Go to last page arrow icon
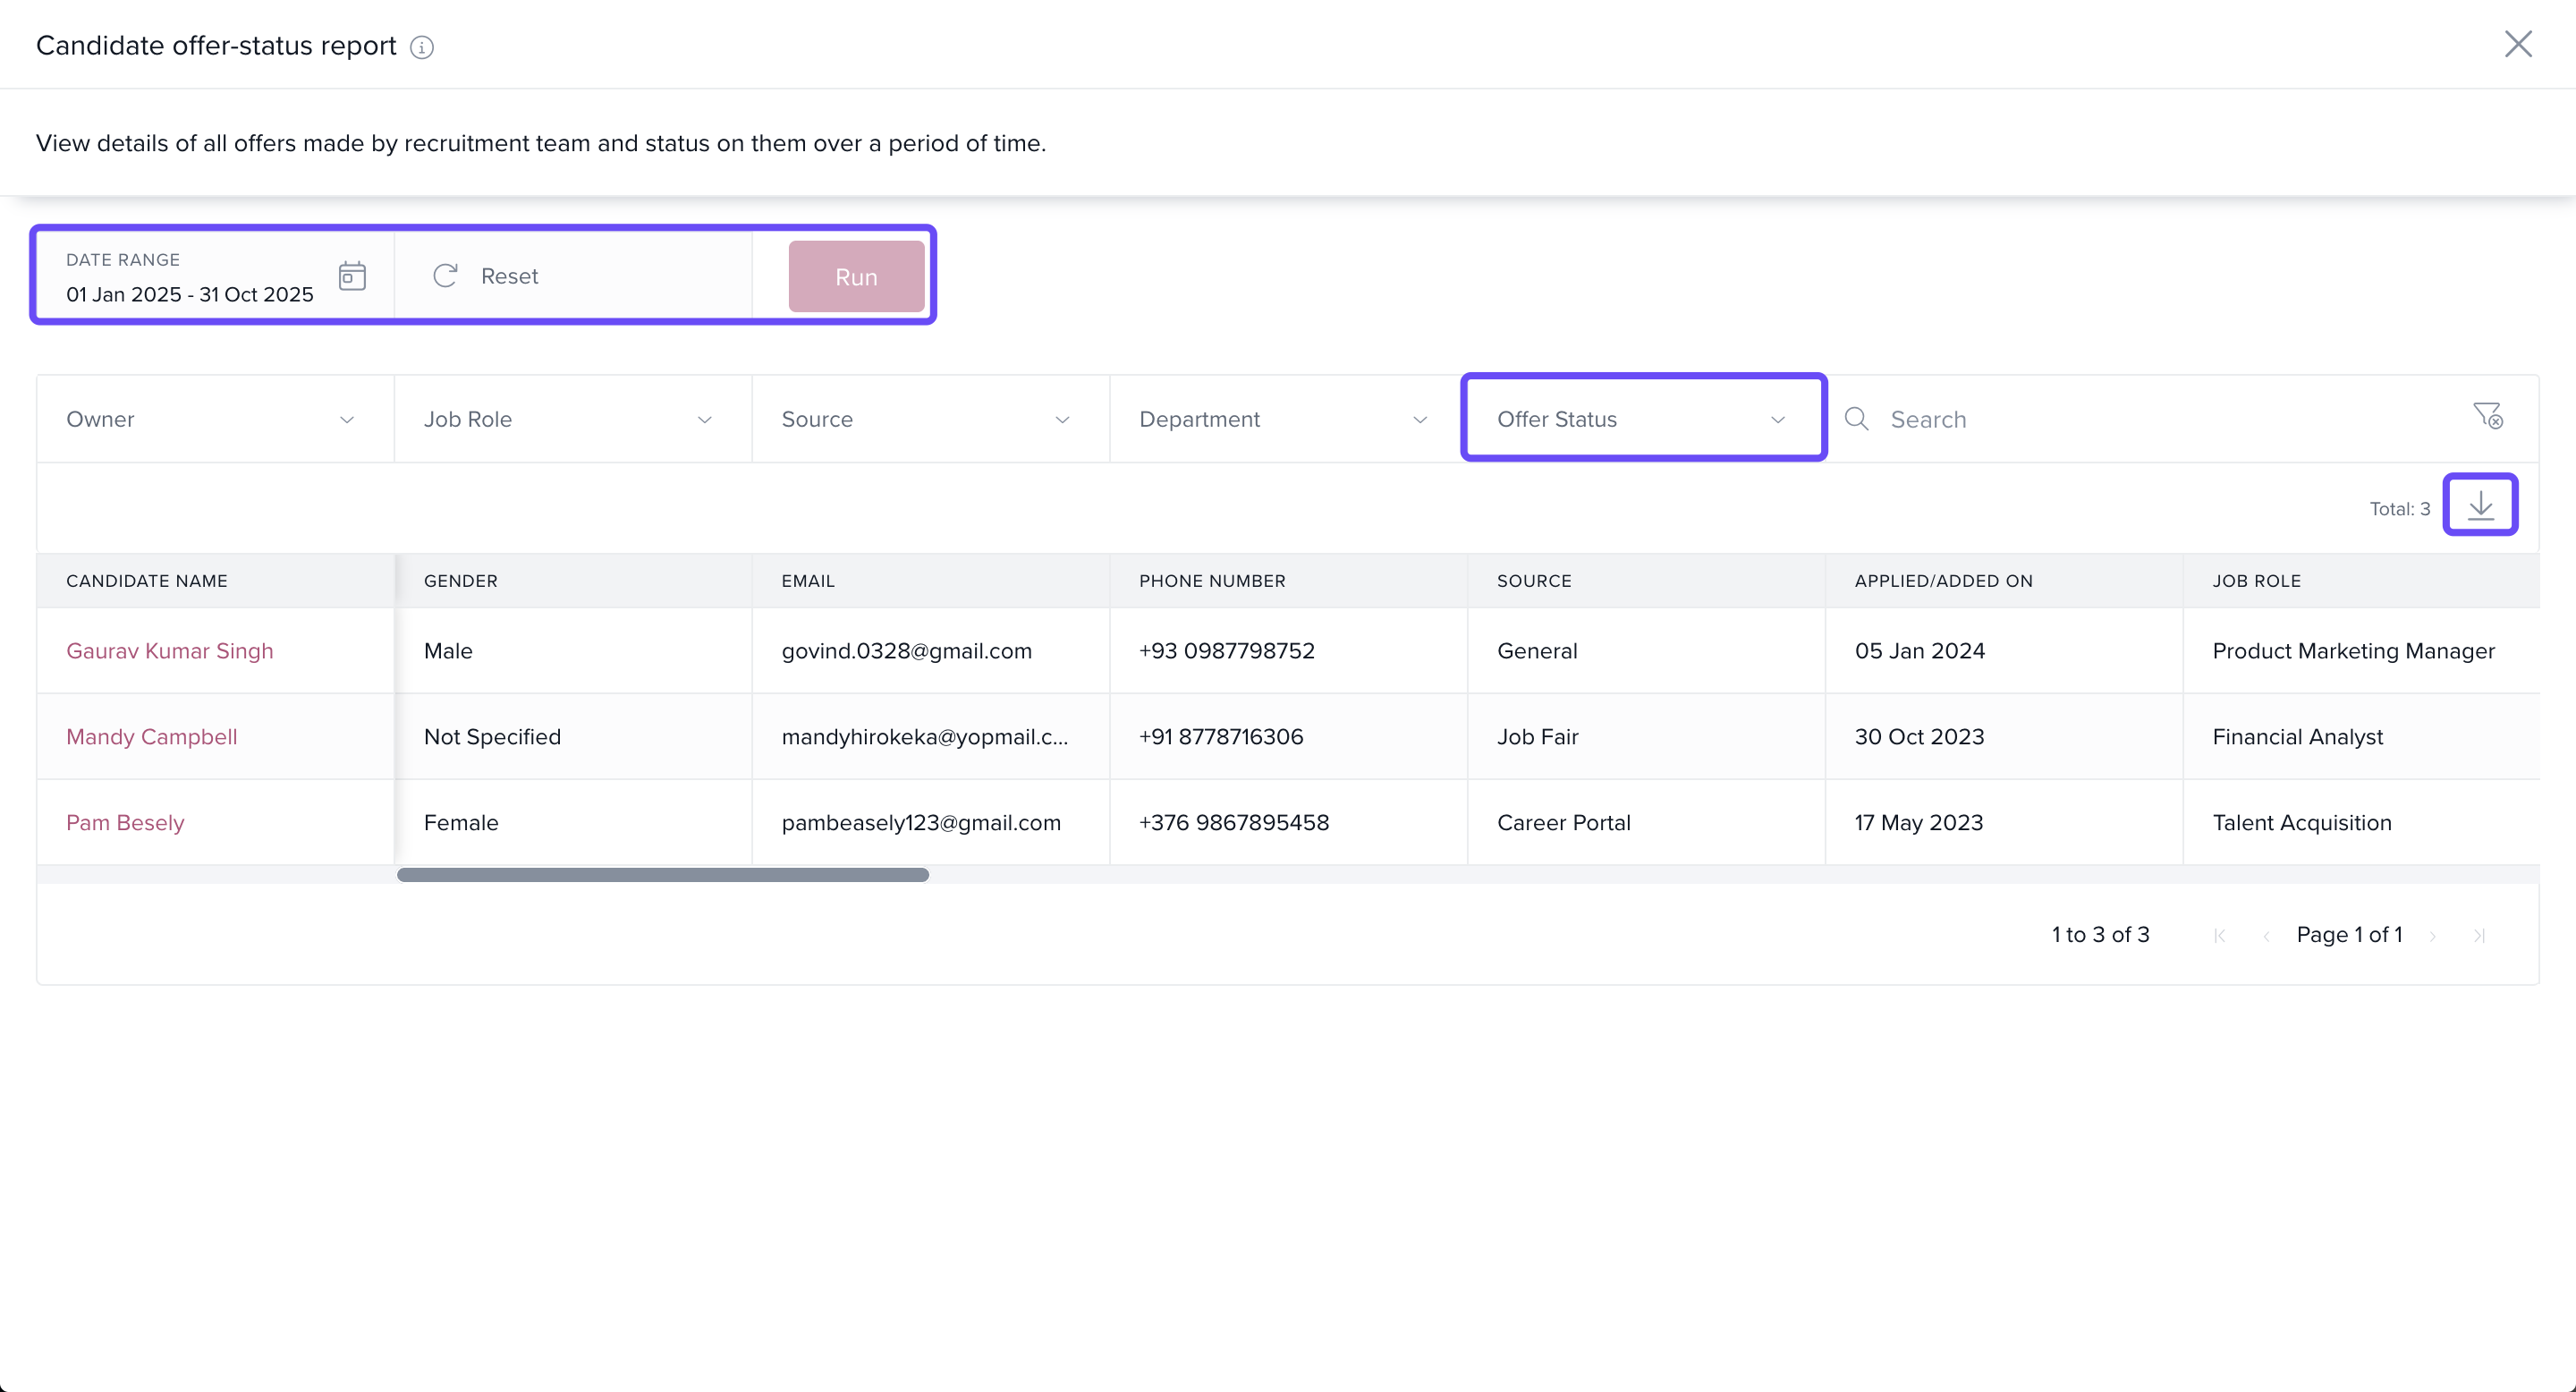The width and height of the screenshot is (2576, 1392). pyautogui.click(x=2479, y=936)
